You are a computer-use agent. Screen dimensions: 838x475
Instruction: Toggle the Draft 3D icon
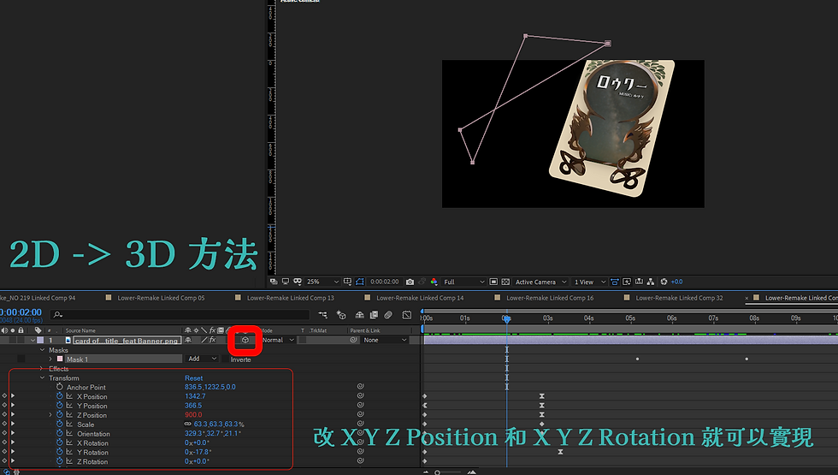(341, 315)
